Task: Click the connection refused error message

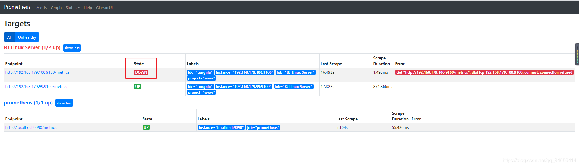Action: (484, 72)
